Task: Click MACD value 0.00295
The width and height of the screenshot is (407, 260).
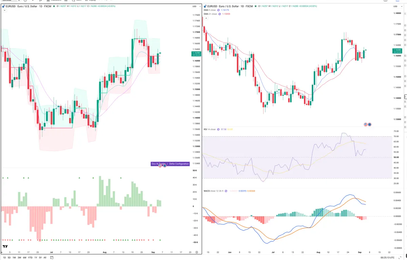Action: click(243, 191)
